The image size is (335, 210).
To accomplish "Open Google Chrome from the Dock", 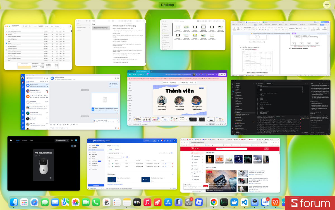I will (214, 202).
